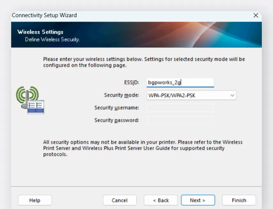This screenshot has width=273, height=209.
Task: Click into the ESSID text field
Action: pos(180,83)
